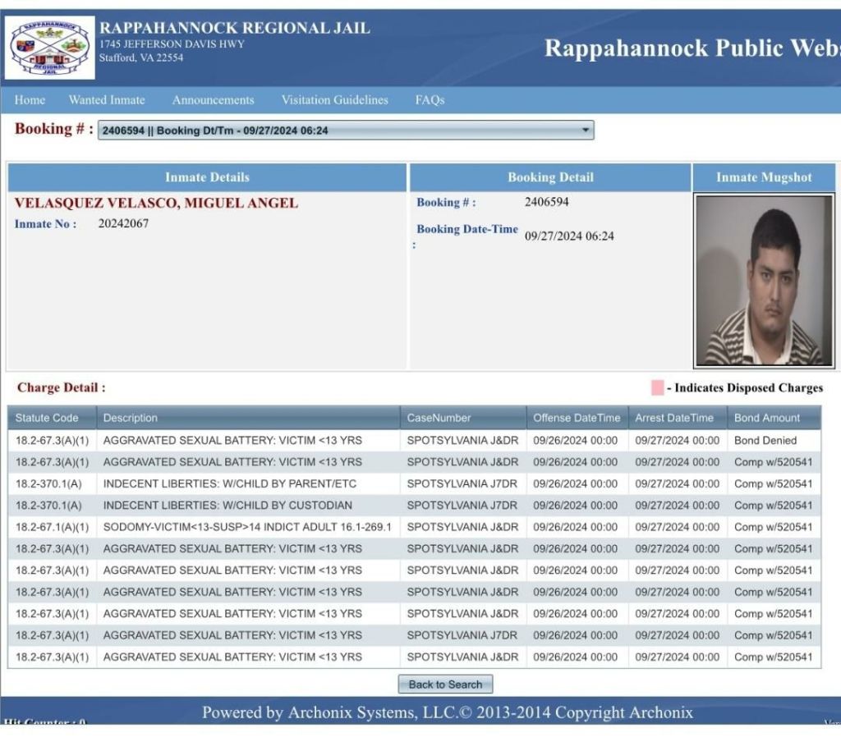The width and height of the screenshot is (841, 742).
Task: Click the pink Disposed Charges legend swatch
Action: point(657,388)
